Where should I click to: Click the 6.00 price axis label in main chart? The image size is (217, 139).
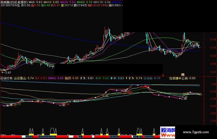[x=213, y=39]
